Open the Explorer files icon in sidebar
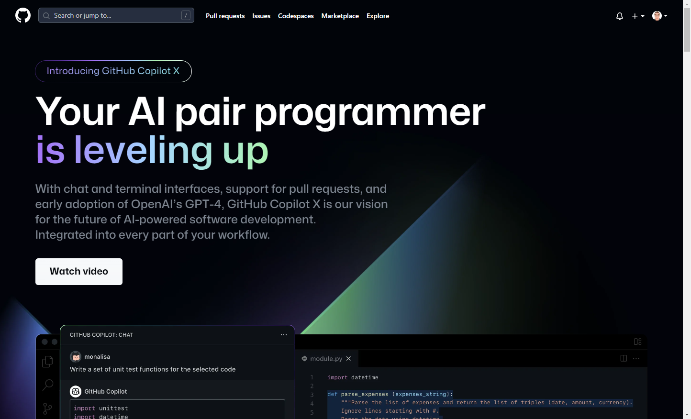The height and width of the screenshot is (419, 691). pos(48,362)
